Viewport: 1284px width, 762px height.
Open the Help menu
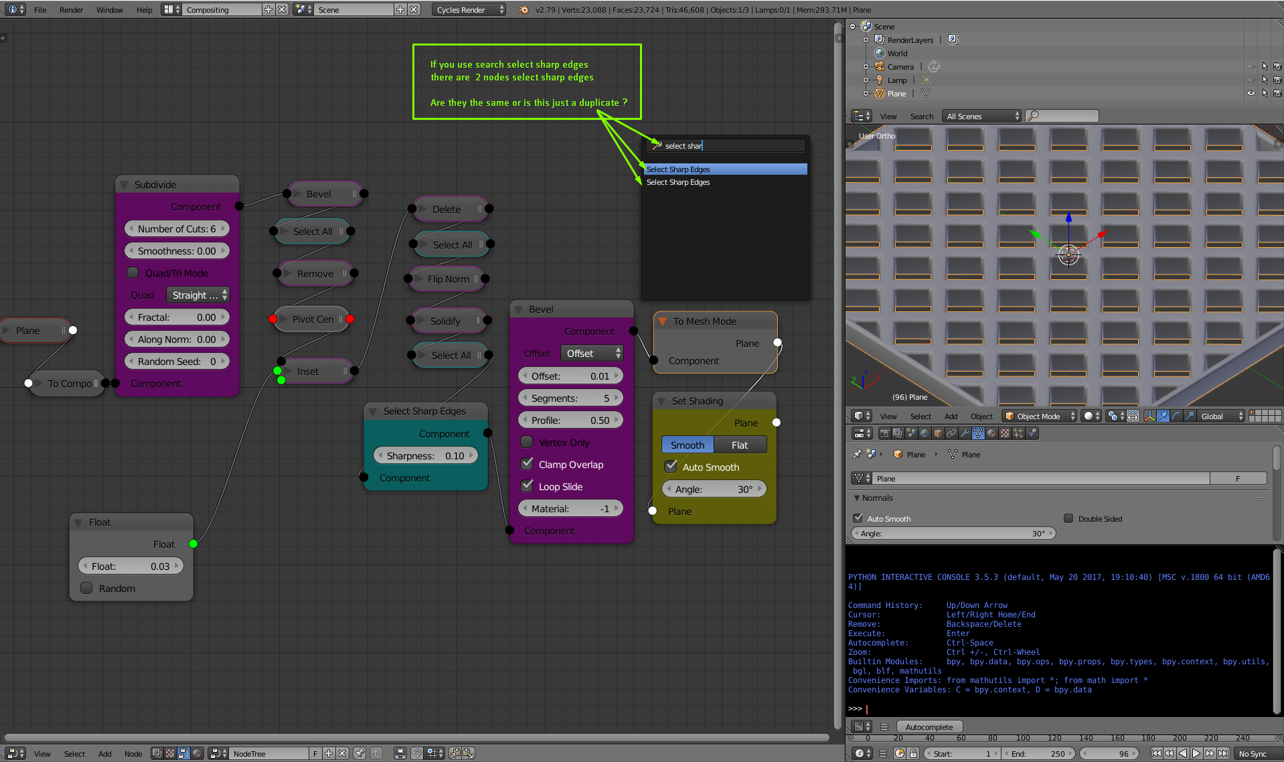[x=144, y=9]
